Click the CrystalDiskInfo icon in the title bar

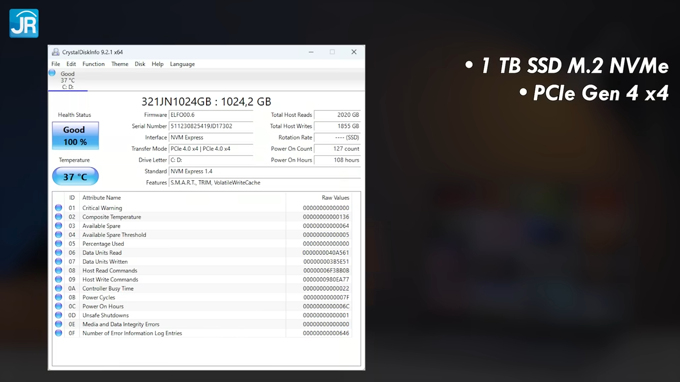pyautogui.click(x=55, y=51)
